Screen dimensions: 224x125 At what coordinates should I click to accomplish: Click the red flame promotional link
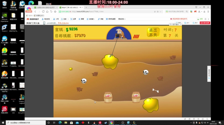pos(179,19)
